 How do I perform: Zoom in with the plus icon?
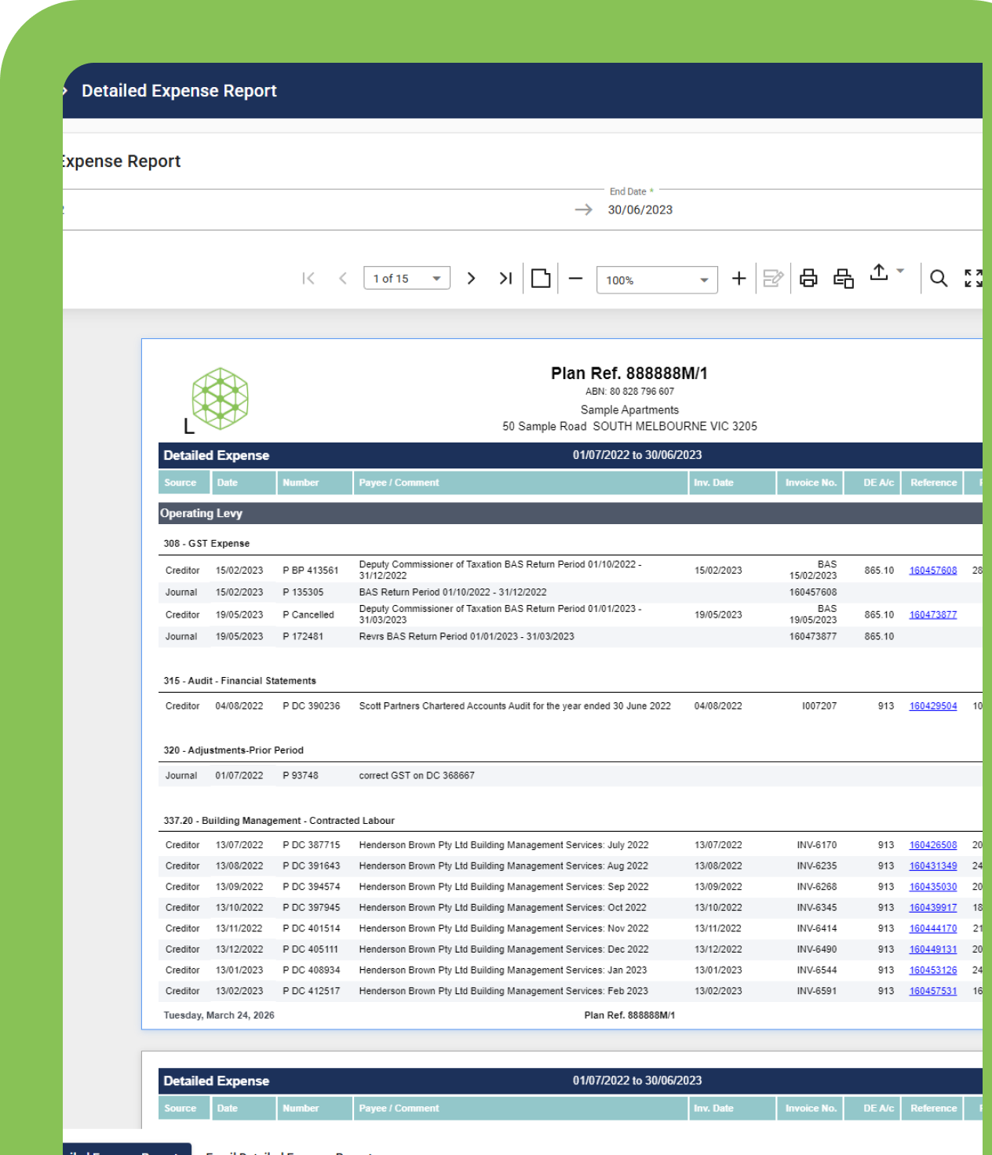pos(739,279)
